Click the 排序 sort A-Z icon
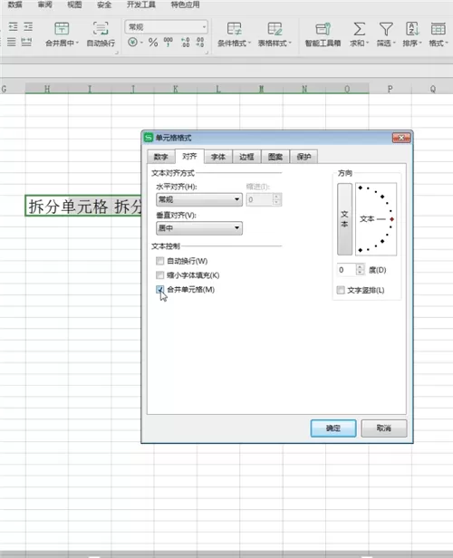This screenshot has width=453, height=558. (x=412, y=29)
